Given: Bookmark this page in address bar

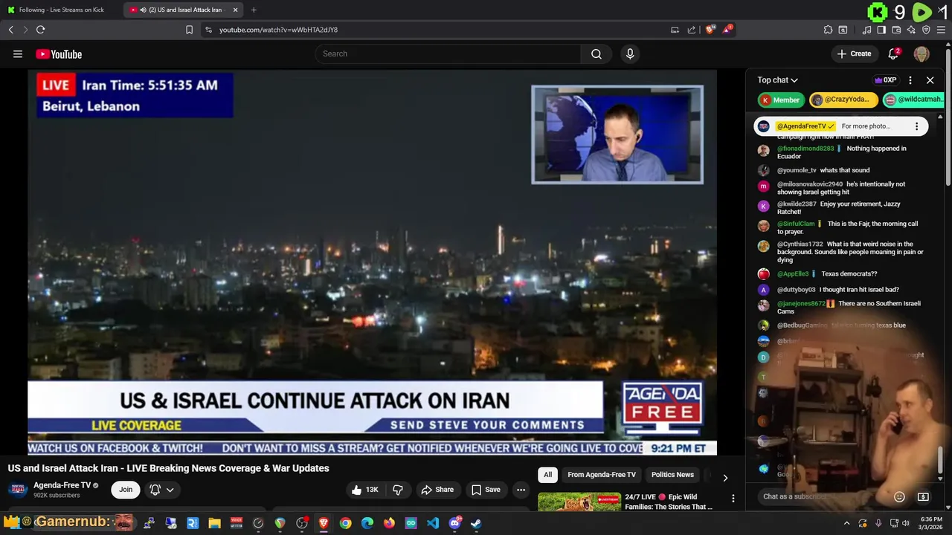Looking at the screenshot, I should (x=189, y=30).
